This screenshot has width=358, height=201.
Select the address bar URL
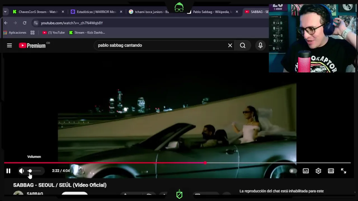point(72,23)
